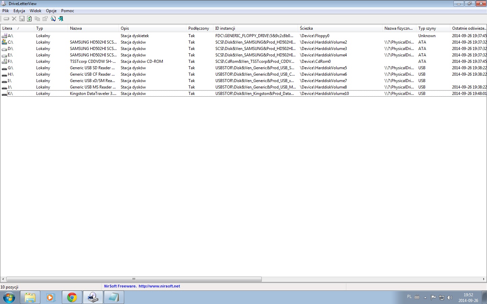The height and width of the screenshot is (304, 487).
Task: Select the J:\ USB drive icon
Action: pos(4,87)
